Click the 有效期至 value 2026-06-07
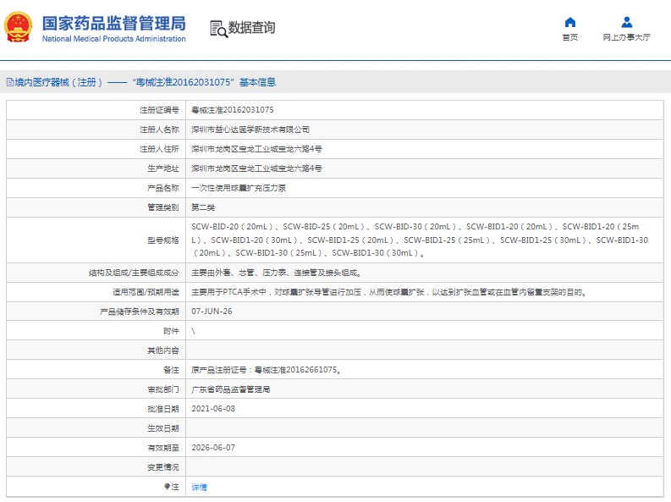Screen dimensions: 671x502 [213, 447]
